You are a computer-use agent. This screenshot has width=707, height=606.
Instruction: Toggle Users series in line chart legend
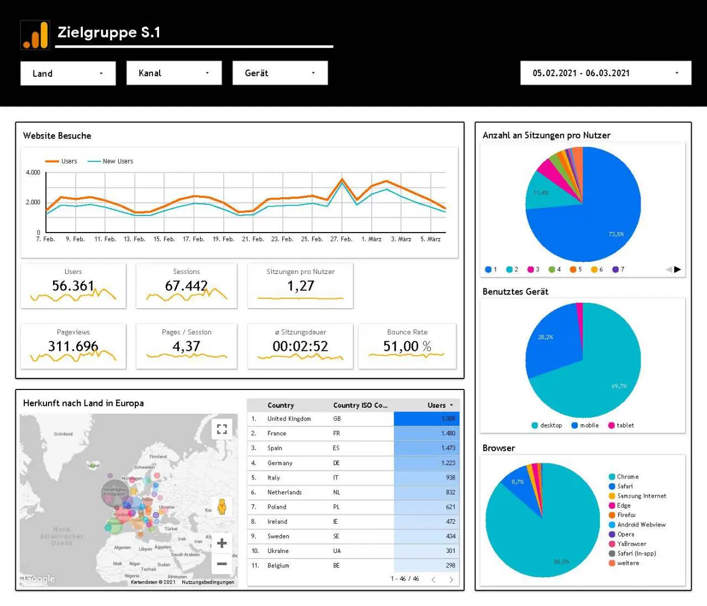pyautogui.click(x=61, y=161)
